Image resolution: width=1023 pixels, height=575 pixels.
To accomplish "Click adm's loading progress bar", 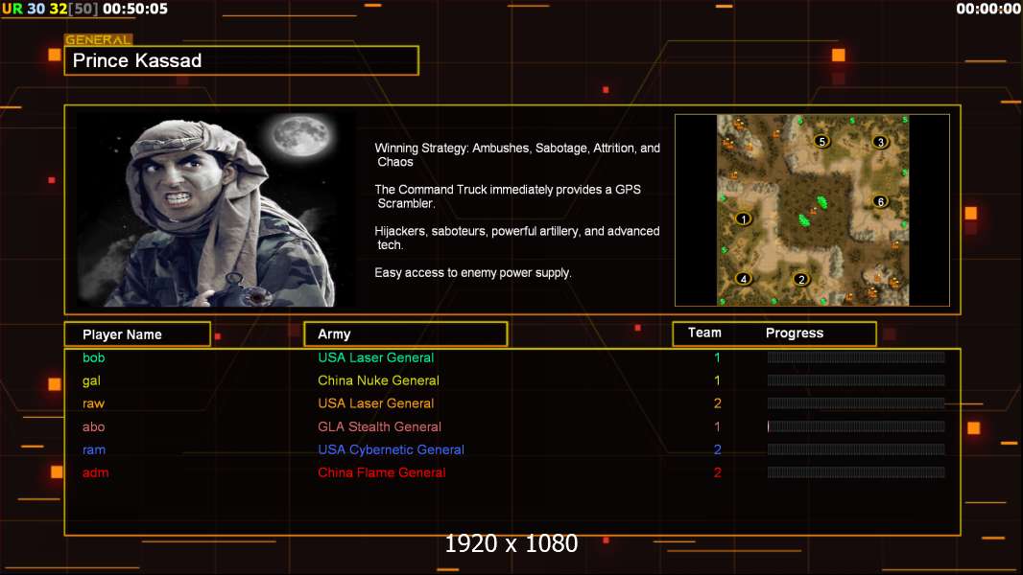I will [856, 472].
